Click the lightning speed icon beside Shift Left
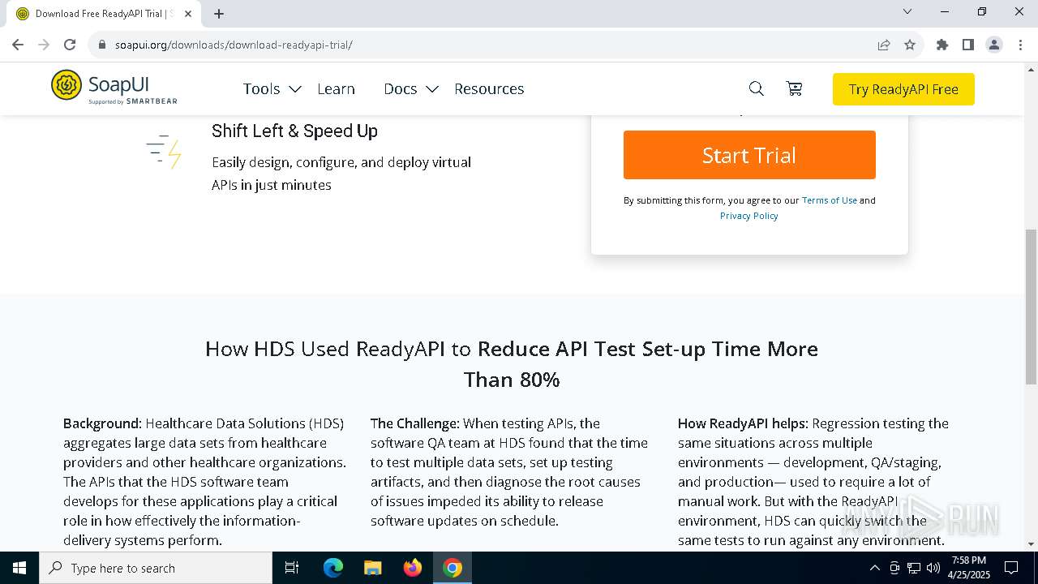Screen dimensions: 1038x584 [165, 151]
